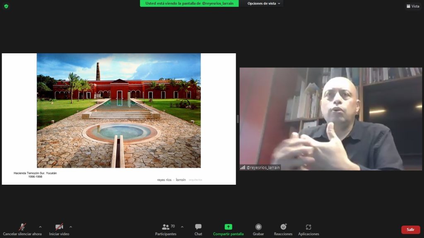
Task: Click green encryption shield icon
Action: coord(6,6)
